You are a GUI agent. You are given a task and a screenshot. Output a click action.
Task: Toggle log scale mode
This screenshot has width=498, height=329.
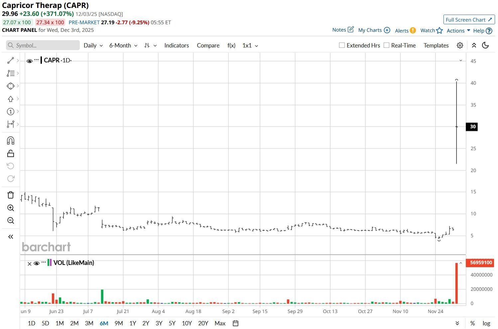point(486,323)
